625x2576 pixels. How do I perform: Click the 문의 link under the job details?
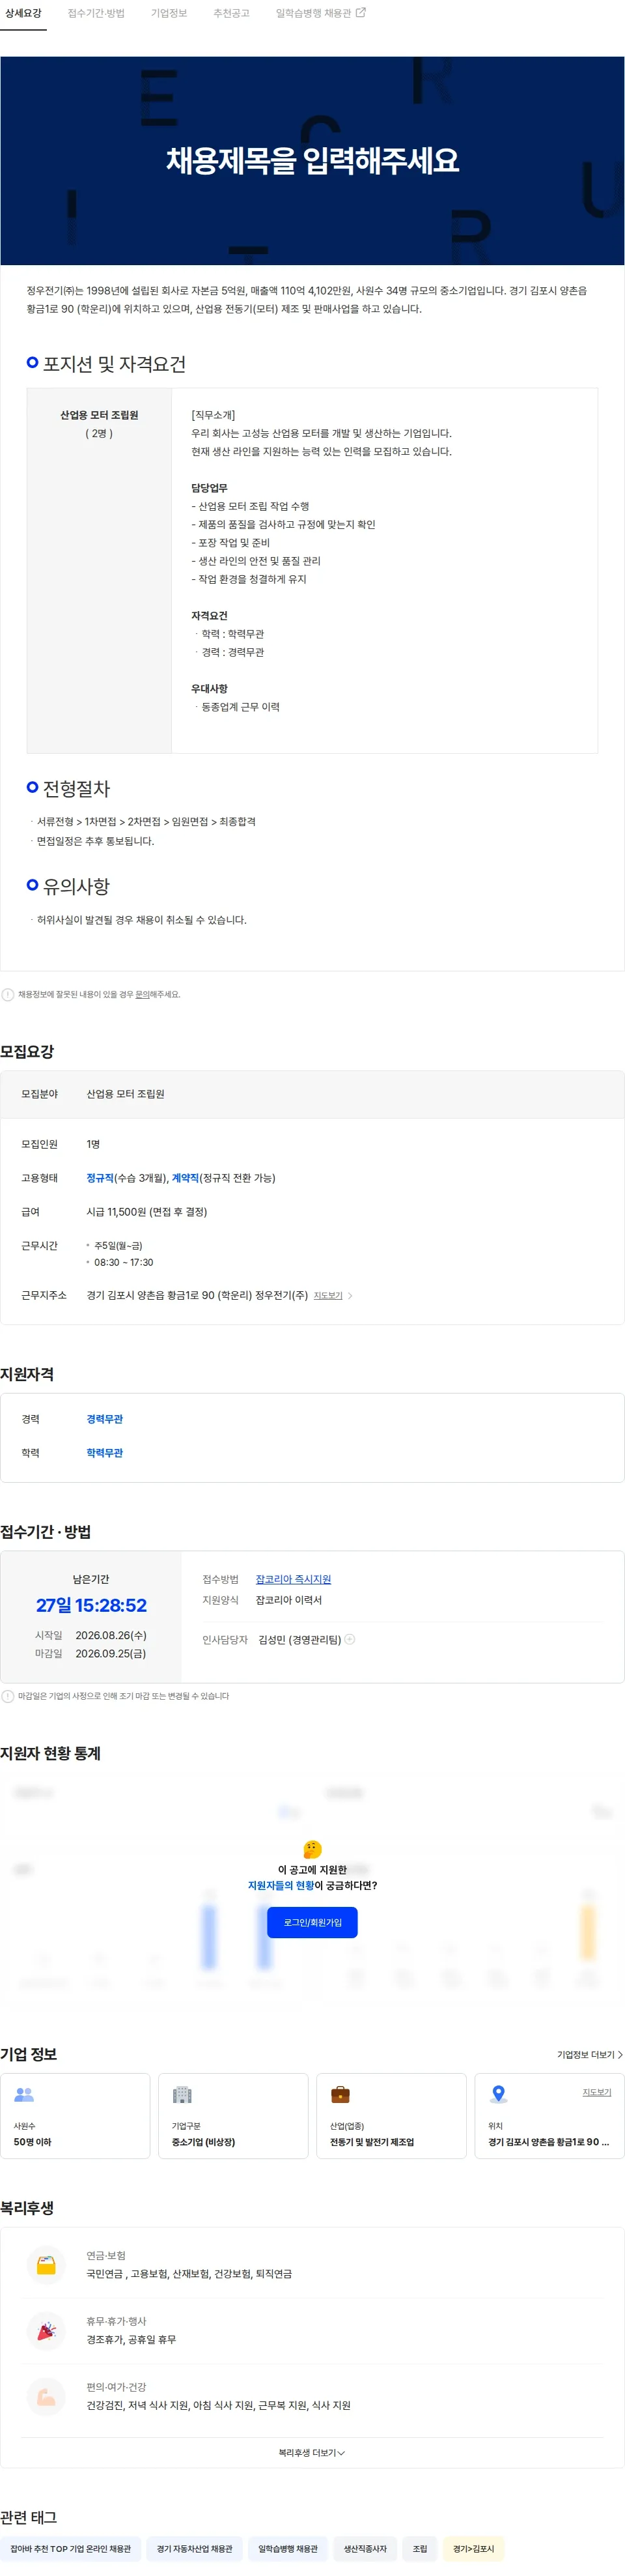pos(142,995)
